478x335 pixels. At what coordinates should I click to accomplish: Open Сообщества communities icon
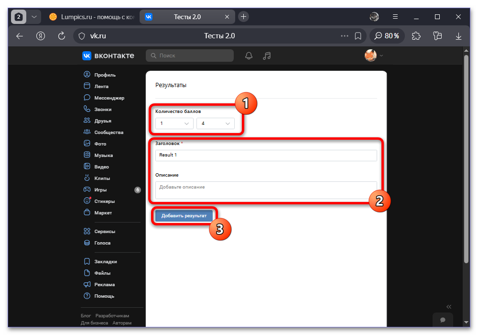coord(87,132)
